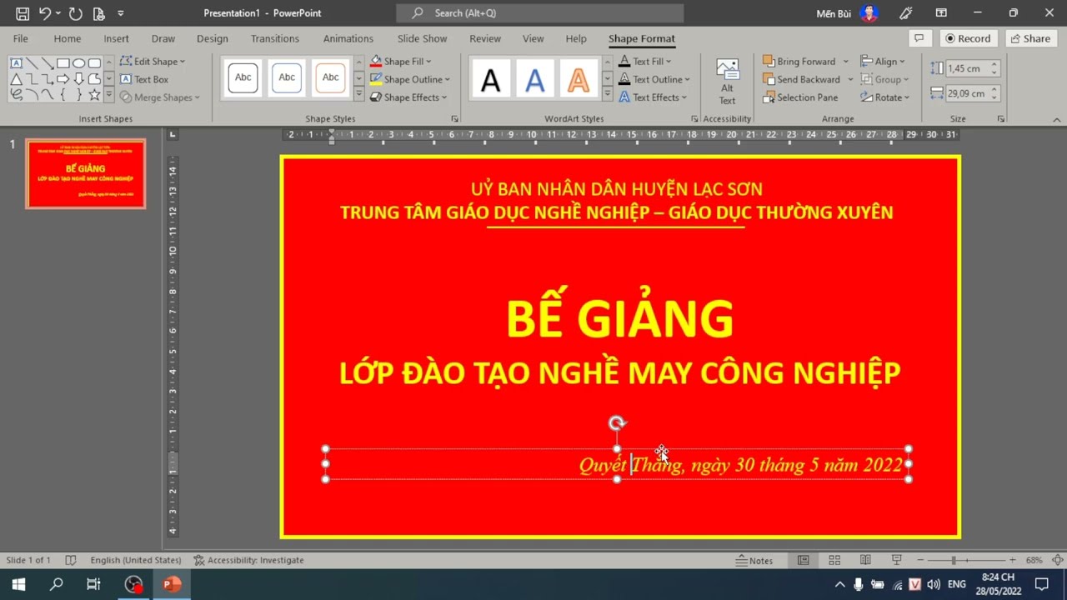
Task: Switch to Home tab
Action: point(68,38)
